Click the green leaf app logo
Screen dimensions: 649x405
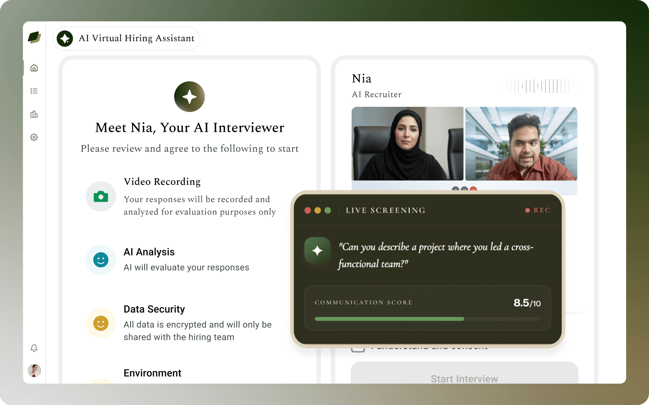34,37
